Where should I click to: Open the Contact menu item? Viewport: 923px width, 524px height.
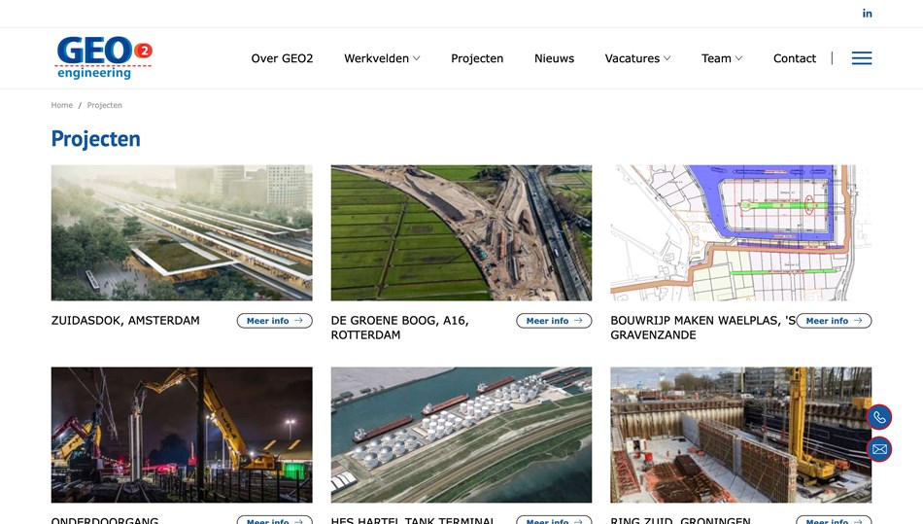tap(794, 58)
